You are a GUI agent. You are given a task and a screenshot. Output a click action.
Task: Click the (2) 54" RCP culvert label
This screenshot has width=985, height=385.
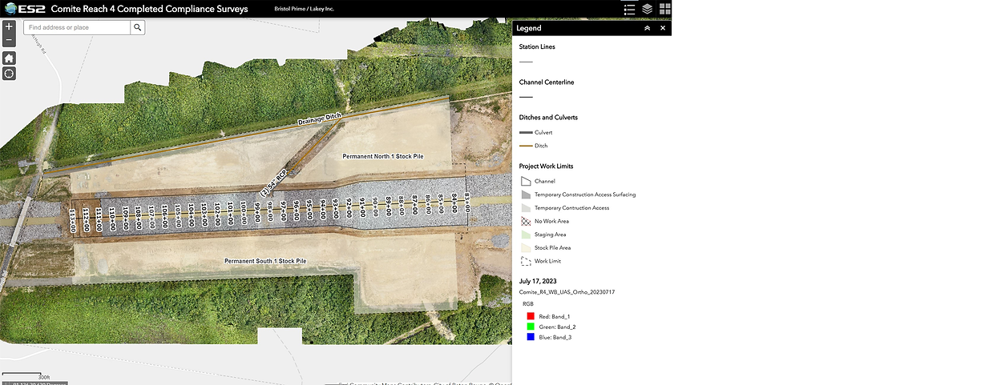273,184
